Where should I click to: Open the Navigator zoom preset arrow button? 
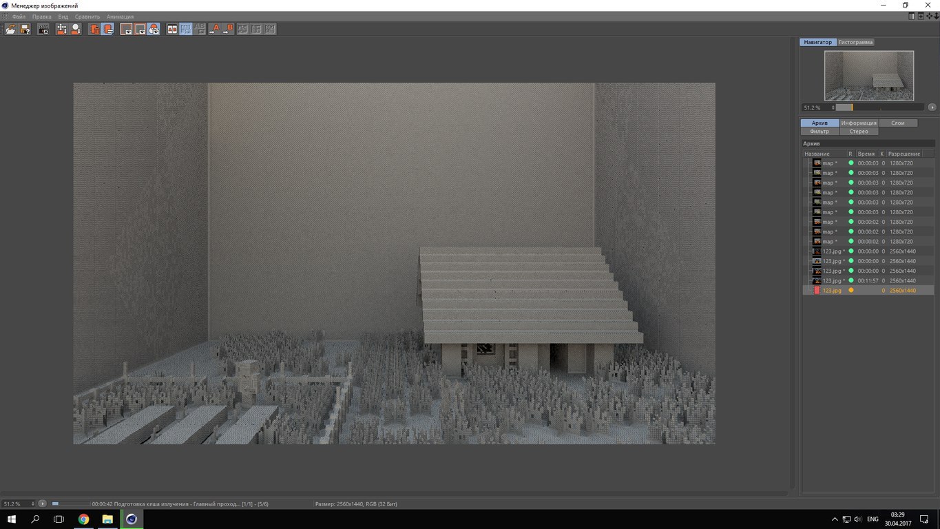click(932, 107)
